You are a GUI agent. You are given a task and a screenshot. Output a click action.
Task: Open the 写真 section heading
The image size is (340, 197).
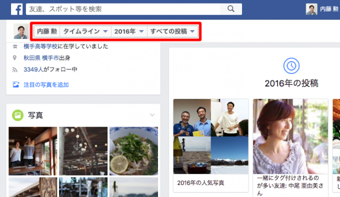point(35,115)
